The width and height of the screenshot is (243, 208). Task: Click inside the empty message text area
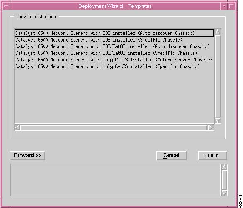coord(115,180)
